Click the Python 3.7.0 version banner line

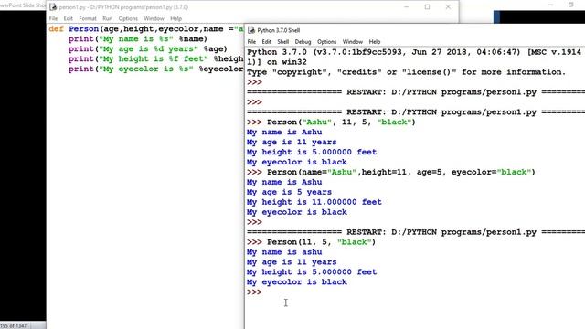414,52
